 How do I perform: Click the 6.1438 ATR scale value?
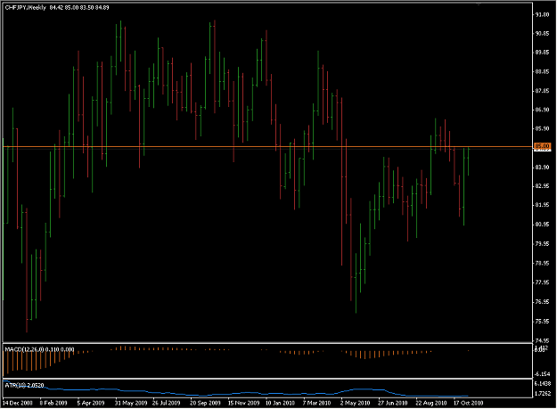point(543,384)
